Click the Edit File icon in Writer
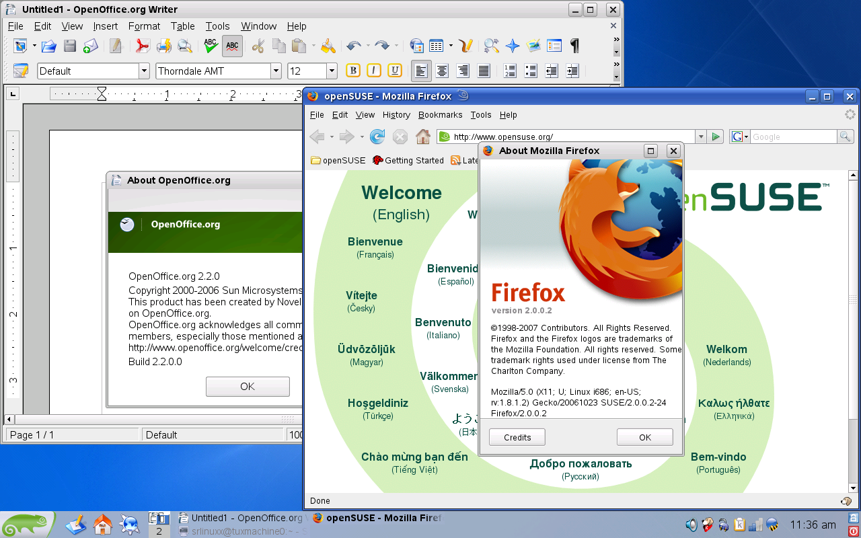Viewport: 861px width, 538px height. 116,46
